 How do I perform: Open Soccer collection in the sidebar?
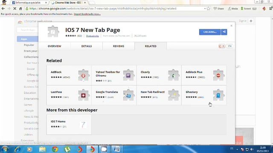click(x=31, y=69)
